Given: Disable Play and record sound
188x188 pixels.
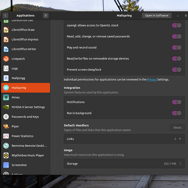Looking at the screenshot, I should point(177,47).
